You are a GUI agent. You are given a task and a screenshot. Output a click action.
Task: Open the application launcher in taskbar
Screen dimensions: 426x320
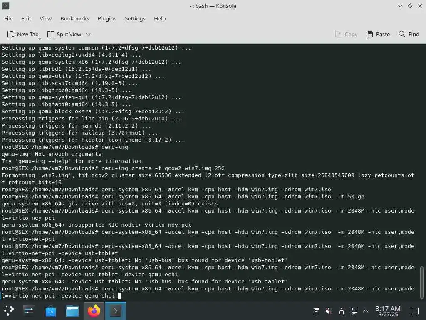8,310
